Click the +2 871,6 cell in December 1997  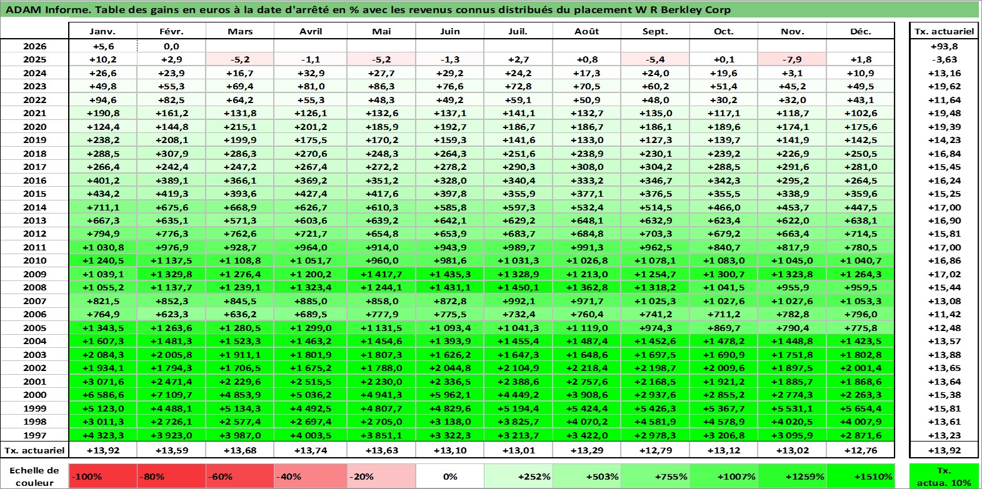coord(861,435)
